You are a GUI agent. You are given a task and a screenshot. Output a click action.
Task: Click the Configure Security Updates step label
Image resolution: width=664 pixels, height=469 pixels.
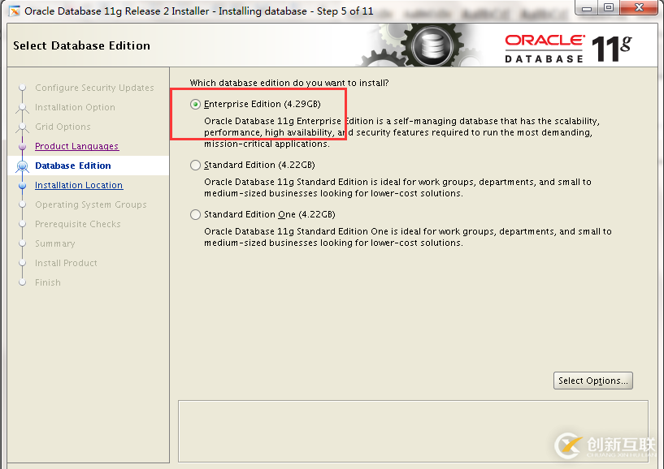coord(94,88)
